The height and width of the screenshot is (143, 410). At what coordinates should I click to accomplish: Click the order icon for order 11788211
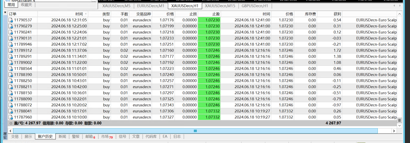11,87
